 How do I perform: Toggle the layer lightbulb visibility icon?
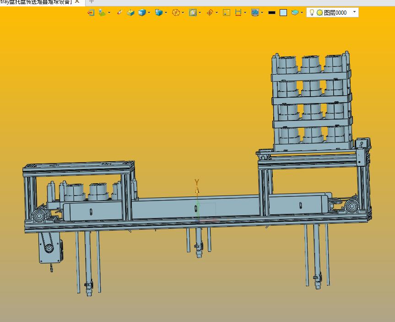[x=312, y=13]
